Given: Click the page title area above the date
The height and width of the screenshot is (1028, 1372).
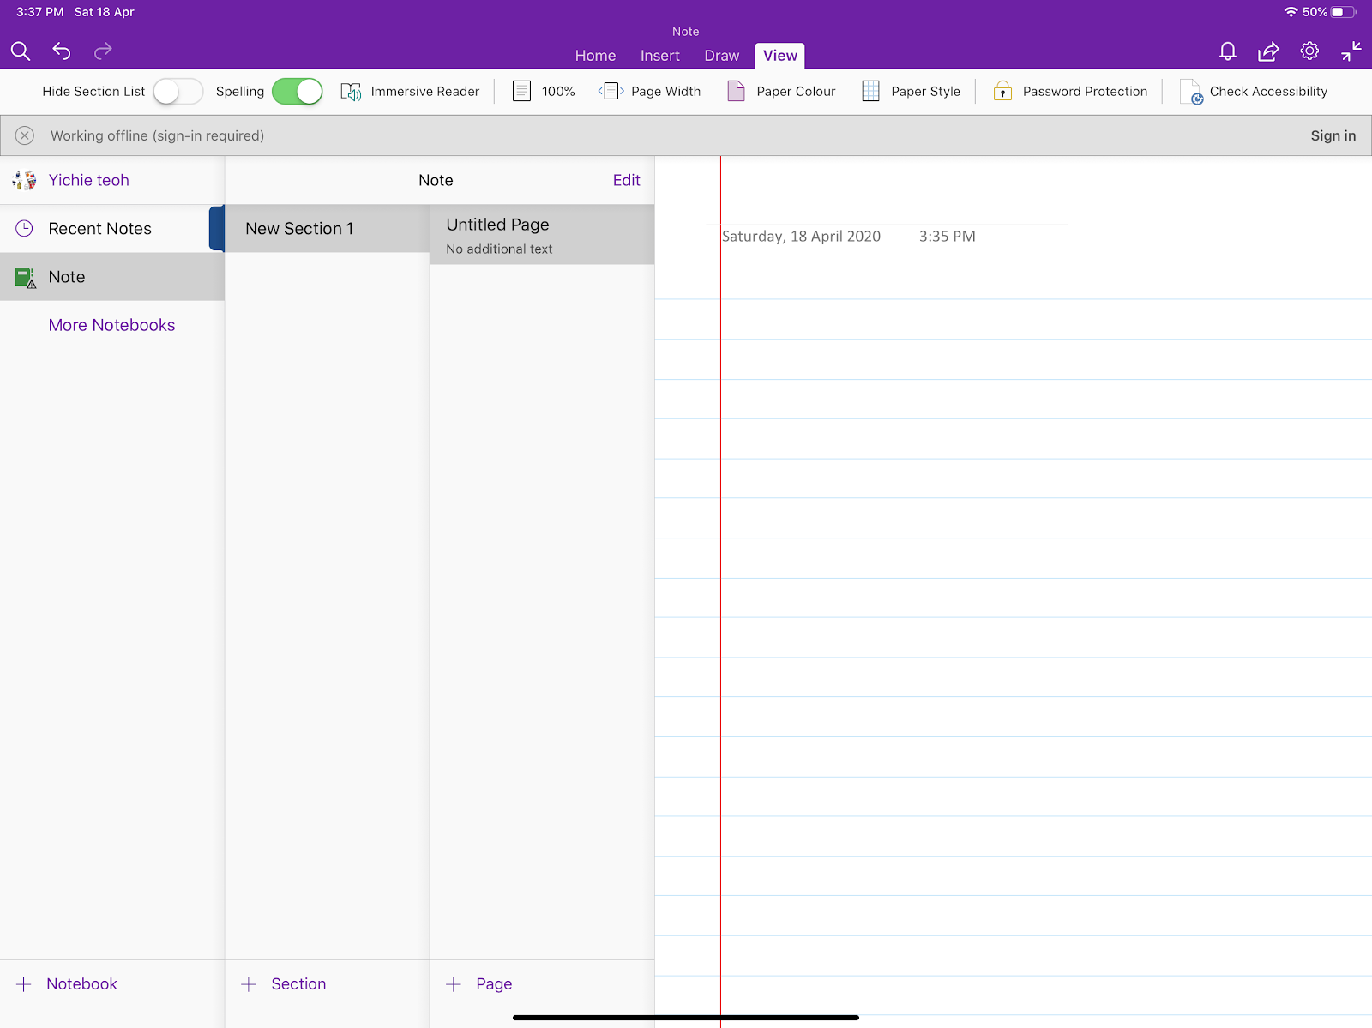Looking at the screenshot, I should click(888, 201).
